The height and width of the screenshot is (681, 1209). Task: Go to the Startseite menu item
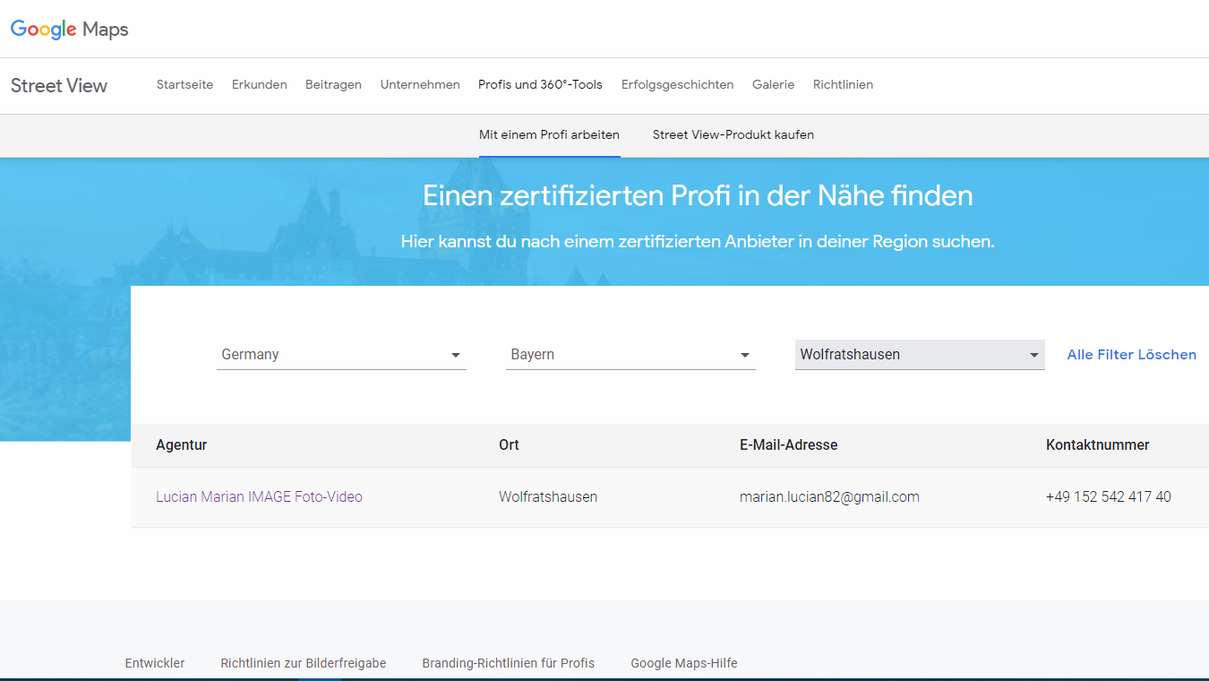[x=184, y=85]
